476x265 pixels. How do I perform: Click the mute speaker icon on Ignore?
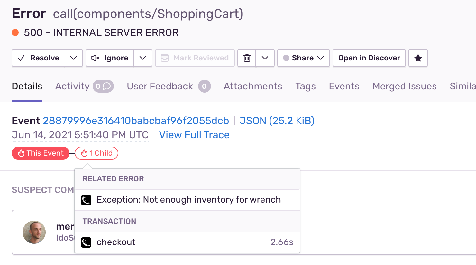tap(95, 58)
